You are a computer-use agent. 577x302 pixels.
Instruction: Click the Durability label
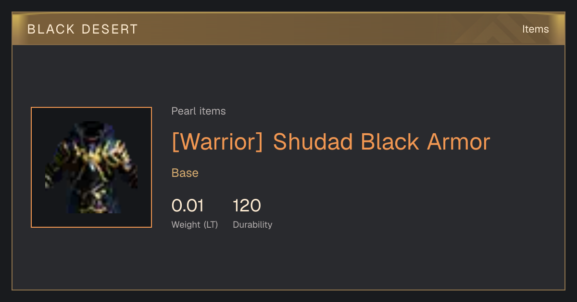(252, 224)
